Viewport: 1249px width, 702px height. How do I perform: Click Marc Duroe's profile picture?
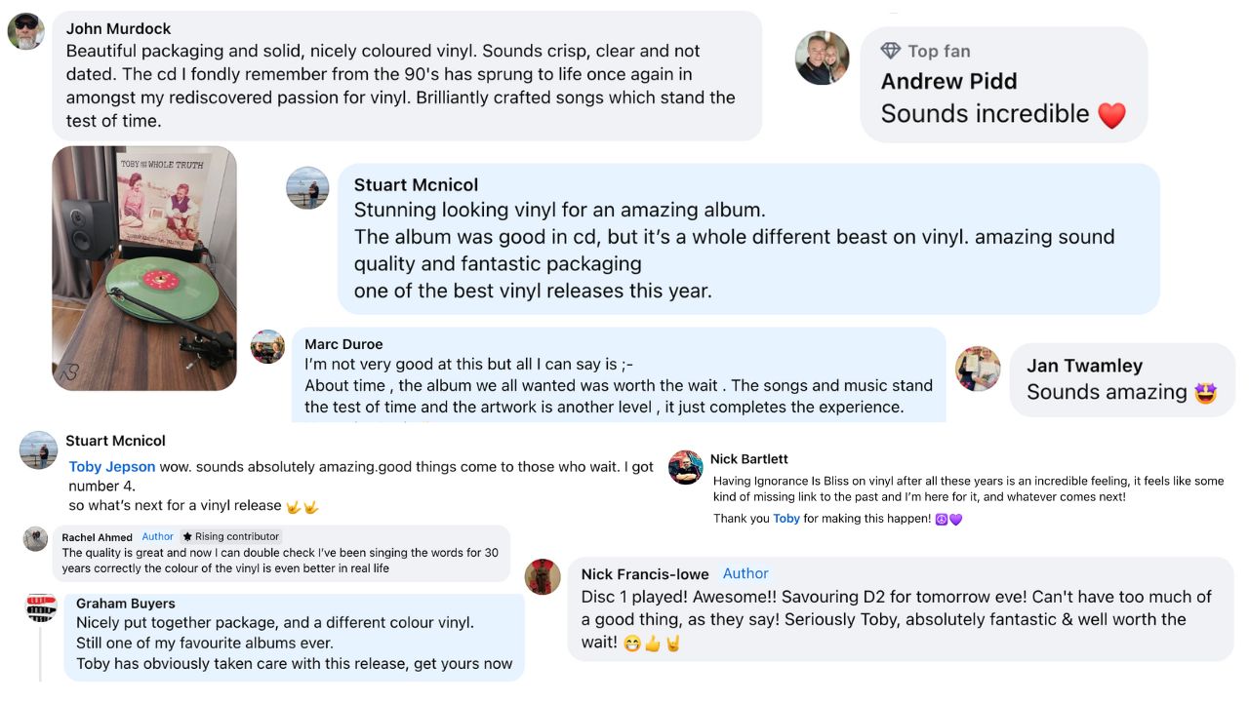pos(268,347)
